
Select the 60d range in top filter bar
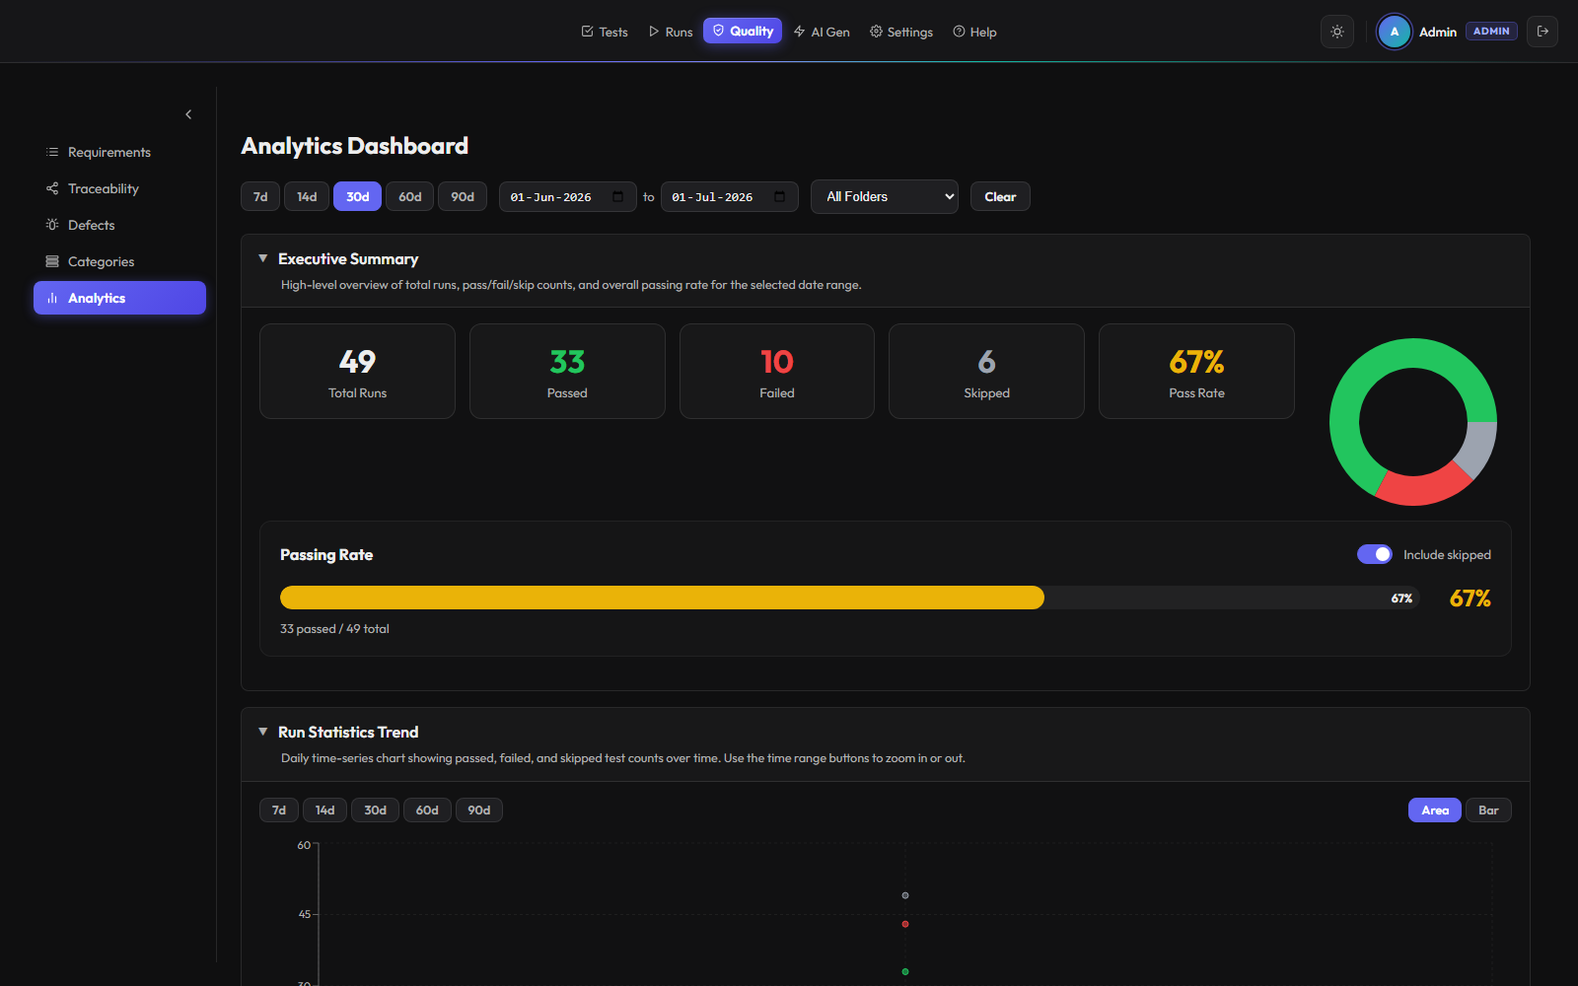[x=410, y=196]
